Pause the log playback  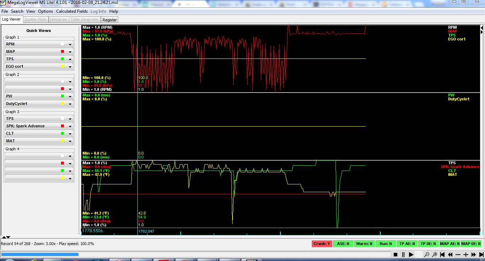(403, 255)
